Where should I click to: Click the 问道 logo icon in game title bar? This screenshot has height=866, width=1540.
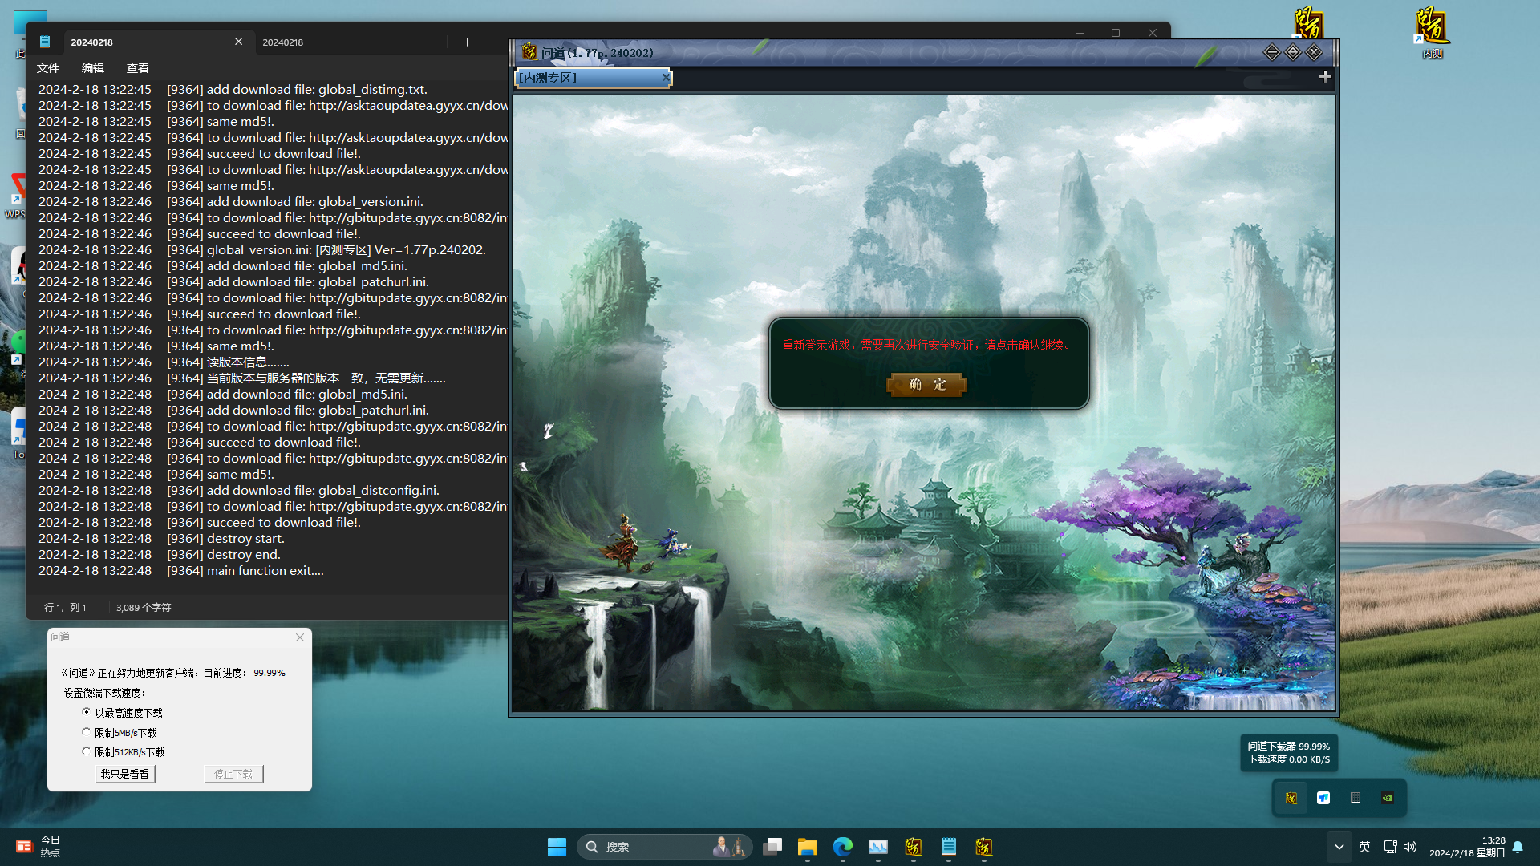click(529, 53)
